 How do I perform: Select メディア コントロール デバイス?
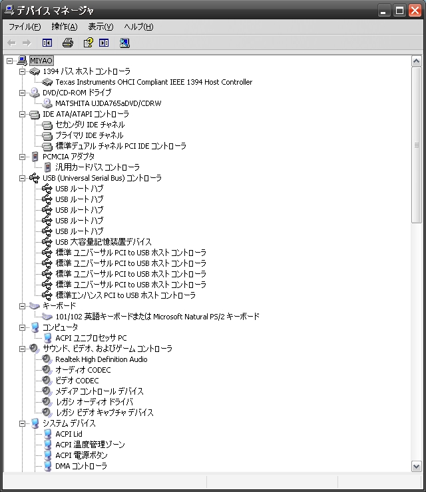point(99,391)
